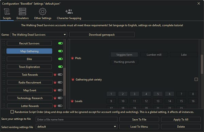Screen dimensions: 204x132
Task: Click the red icon beside Plots
Action: click(72, 58)
